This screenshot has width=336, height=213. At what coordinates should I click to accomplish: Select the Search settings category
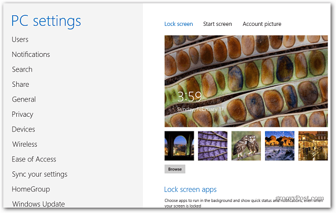coord(22,69)
